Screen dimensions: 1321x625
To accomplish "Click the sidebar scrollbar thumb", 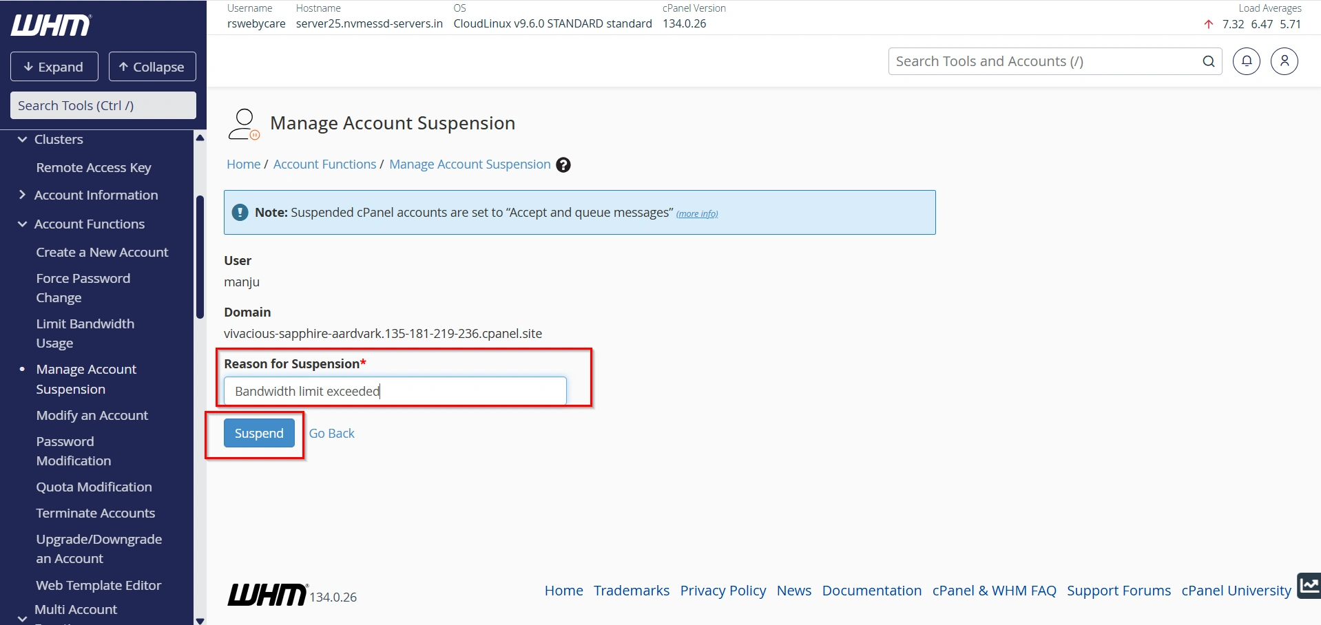I will [x=200, y=257].
